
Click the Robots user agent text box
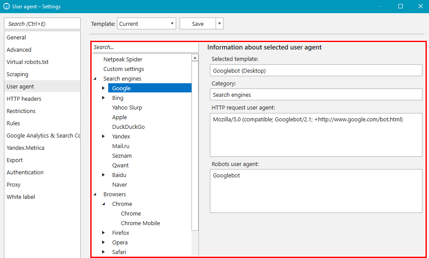coord(316,191)
